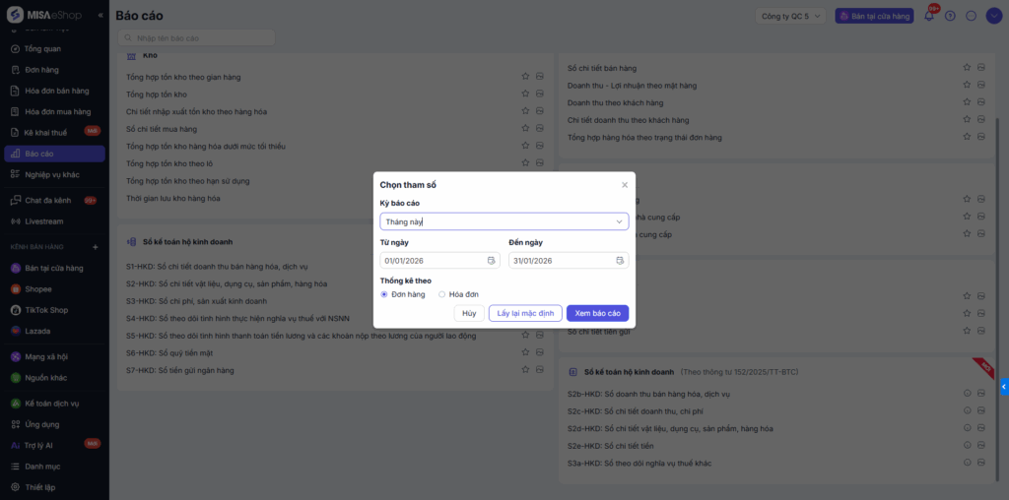Click the last icon on Chi tiết doanh thu theo khách hàng row
Screen dimensions: 1009x500
pos(980,119)
